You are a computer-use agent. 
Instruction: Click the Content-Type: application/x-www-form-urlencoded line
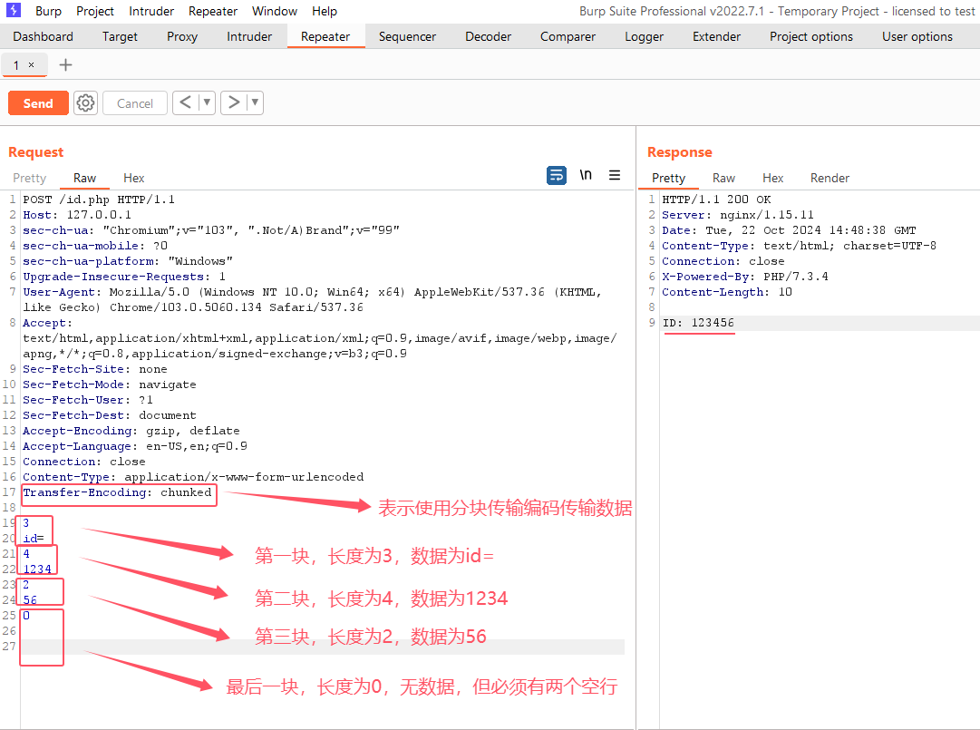[193, 478]
